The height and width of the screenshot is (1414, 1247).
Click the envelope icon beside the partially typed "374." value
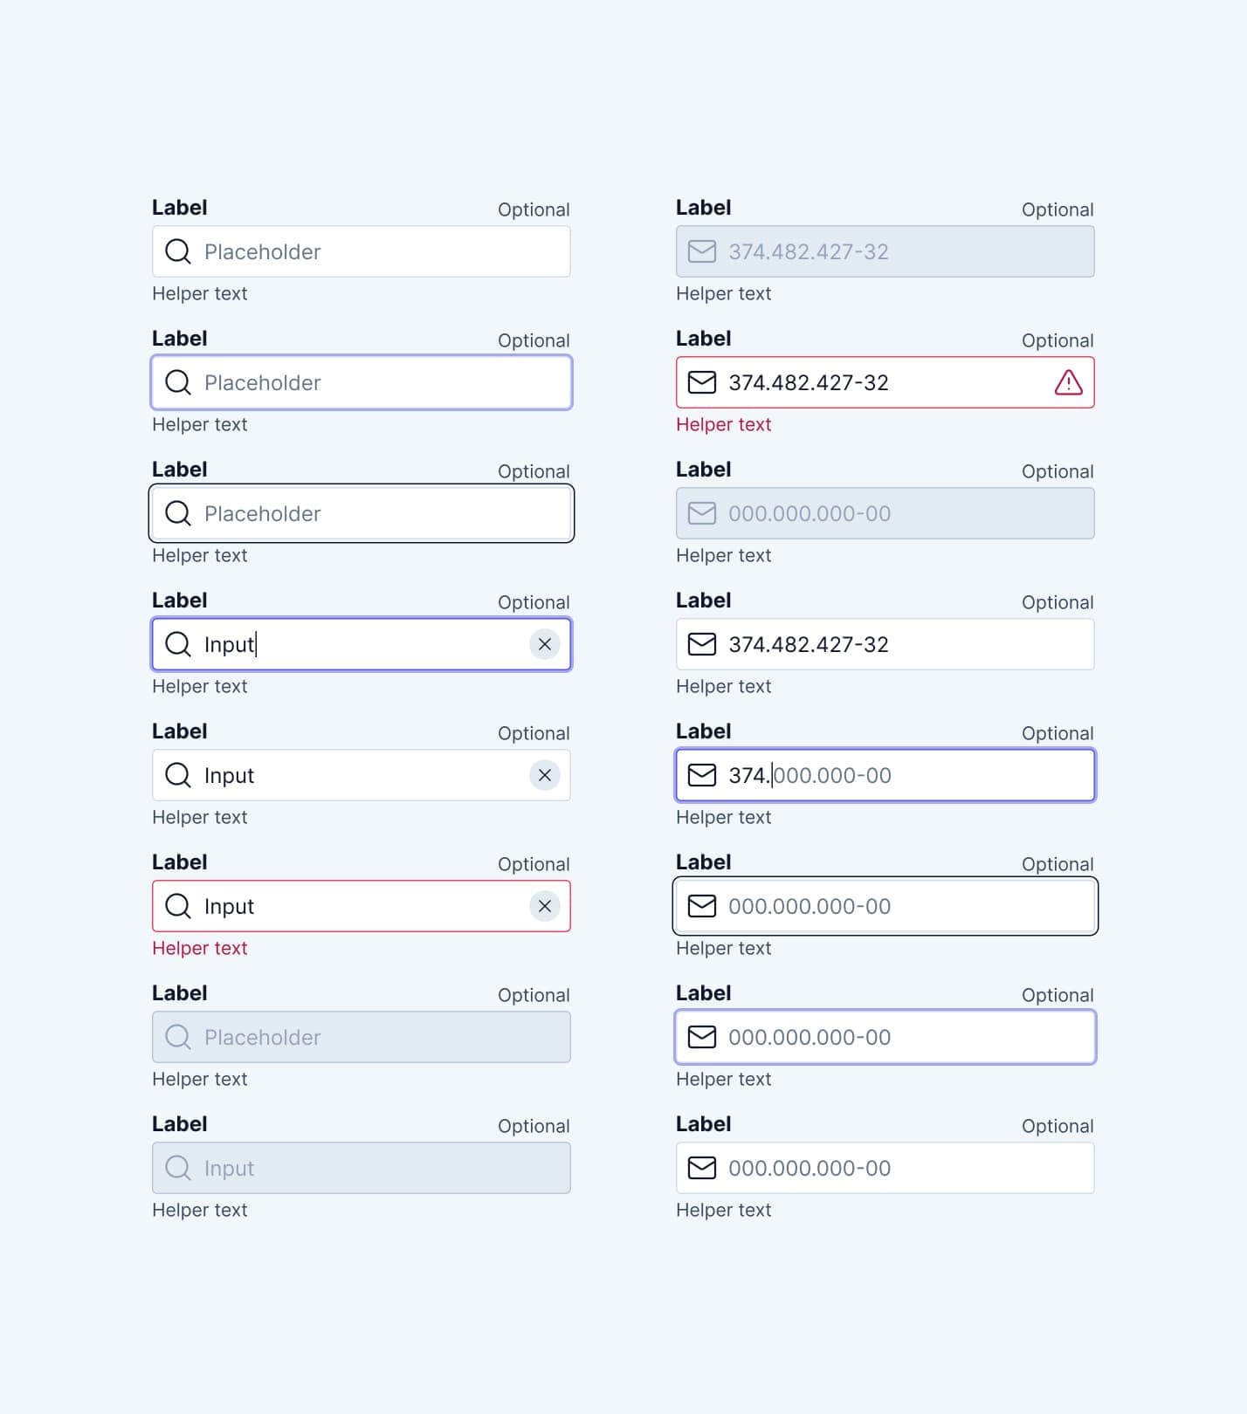click(701, 775)
